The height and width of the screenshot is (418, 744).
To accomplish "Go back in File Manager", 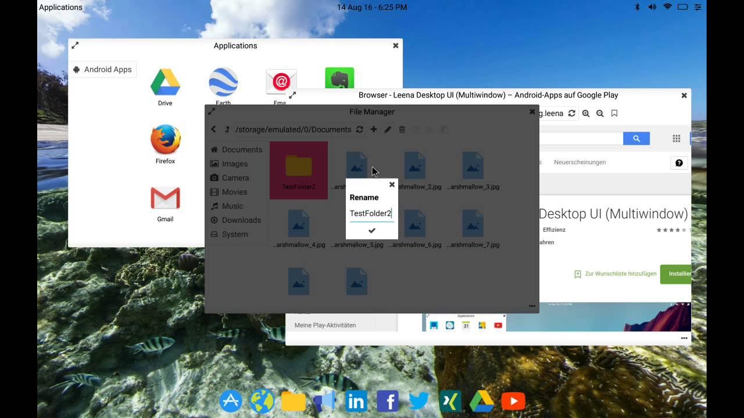I will pos(213,129).
